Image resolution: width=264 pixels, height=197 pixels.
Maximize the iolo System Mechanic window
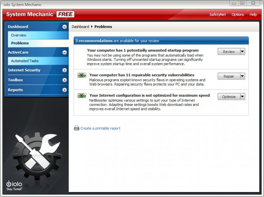point(242,3)
